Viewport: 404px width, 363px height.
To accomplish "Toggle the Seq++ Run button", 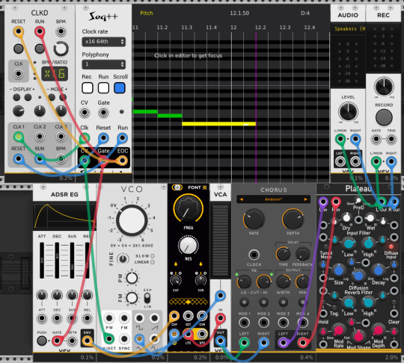I will click(103, 88).
